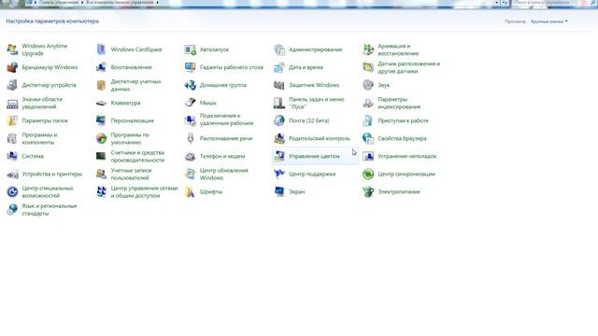The image size is (598, 336).
Task: Open Панель задач и меню Пуск link
Action: click(x=317, y=103)
